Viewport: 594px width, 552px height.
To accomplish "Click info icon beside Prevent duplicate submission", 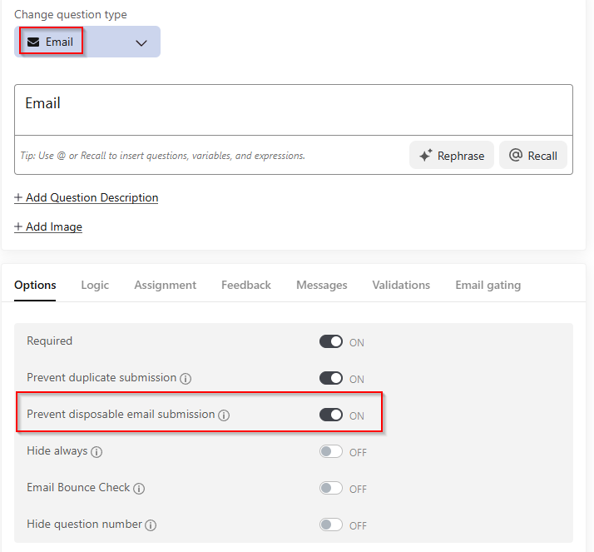I will pyautogui.click(x=186, y=379).
